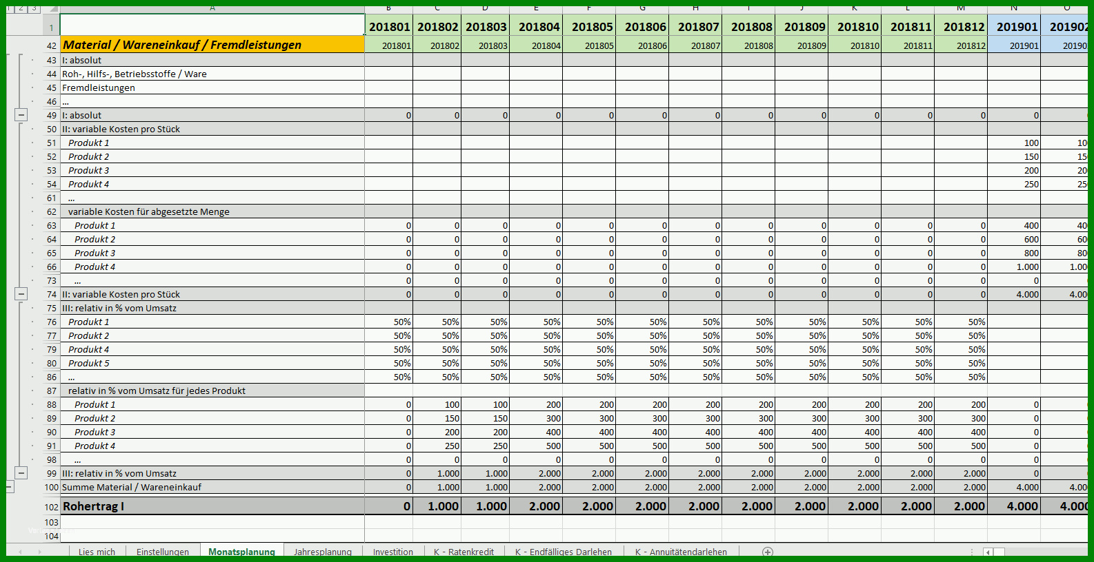Open K - Annuitätendarlehen sheet tab

[681, 552]
